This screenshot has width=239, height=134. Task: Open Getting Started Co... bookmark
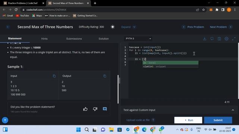(85, 16)
